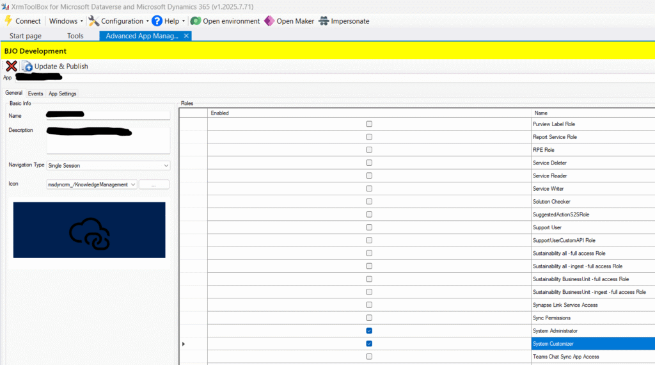Enable the Support User role checkbox
Image resolution: width=655 pixels, height=365 pixels.
tap(369, 227)
